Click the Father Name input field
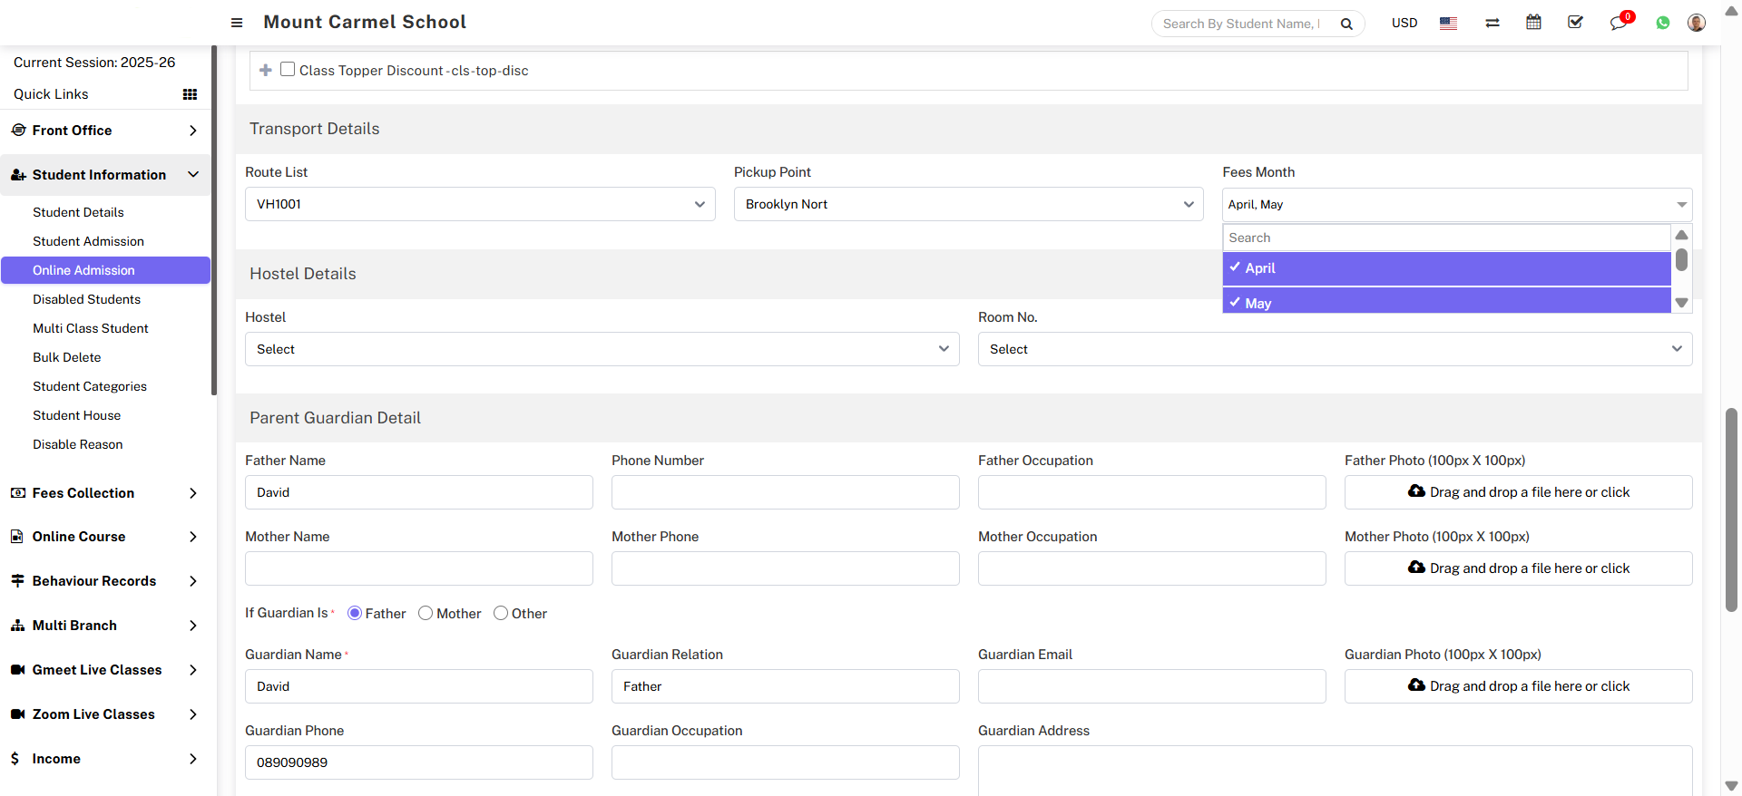The height and width of the screenshot is (796, 1742). pyautogui.click(x=418, y=492)
